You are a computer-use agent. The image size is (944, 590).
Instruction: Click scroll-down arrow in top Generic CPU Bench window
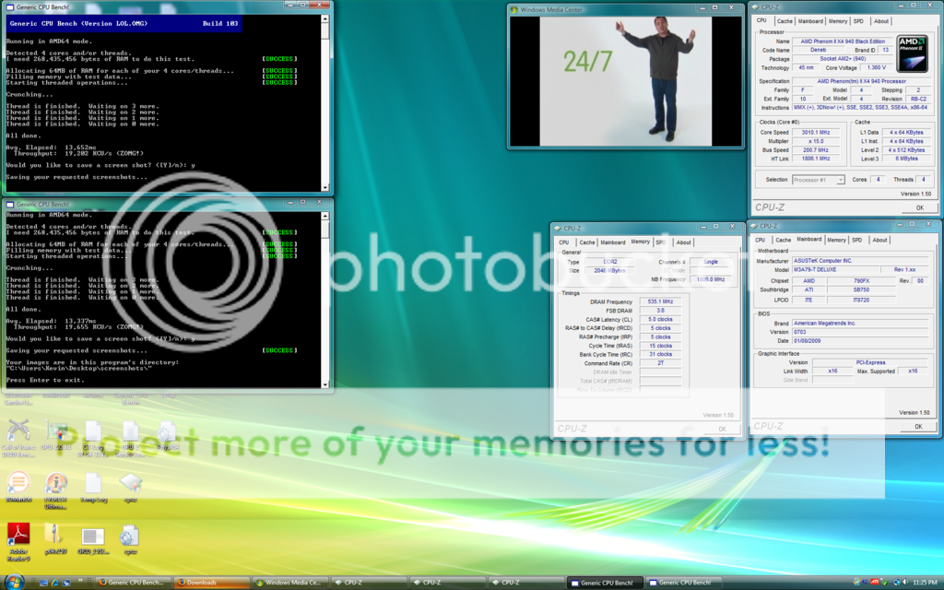pyautogui.click(x=325, y=187)
